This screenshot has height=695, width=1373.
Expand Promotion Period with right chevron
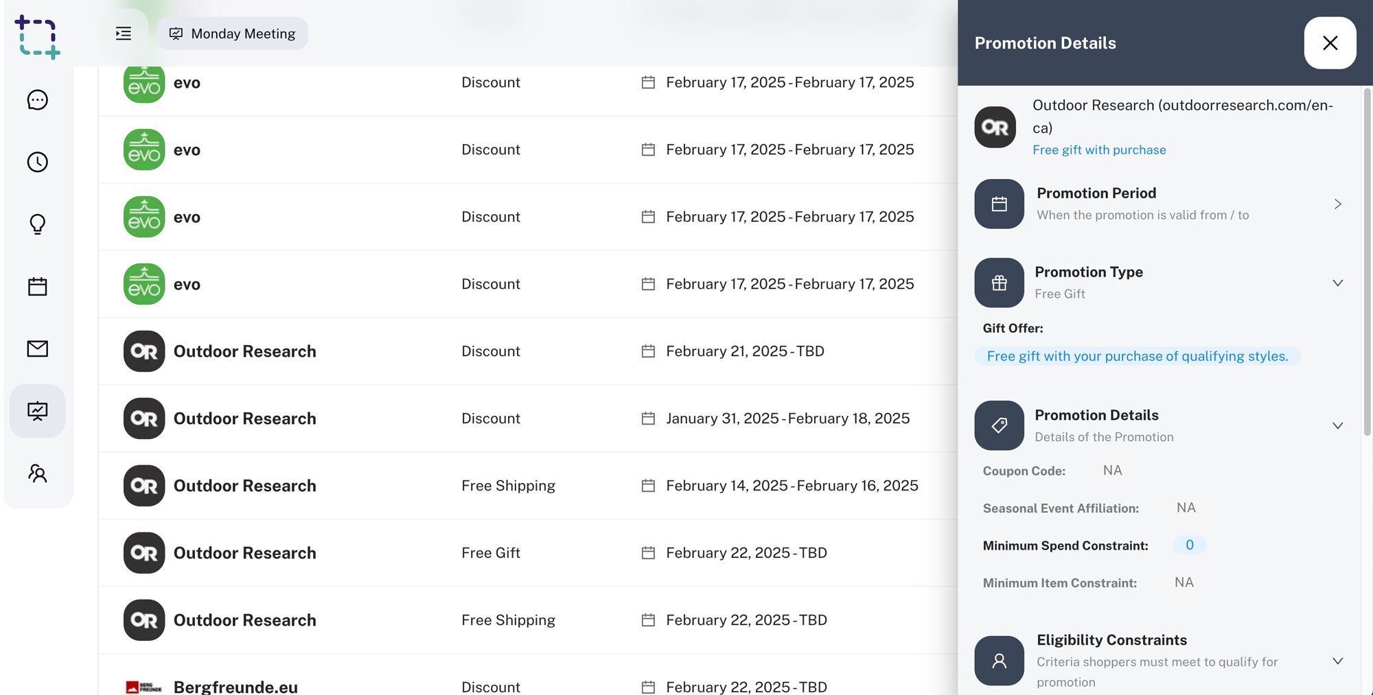[x=1337, y=204]
